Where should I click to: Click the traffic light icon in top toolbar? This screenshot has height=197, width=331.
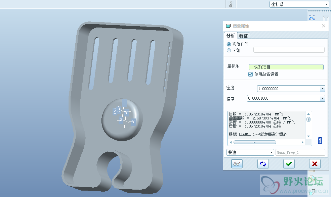click(x=231, y=4)
